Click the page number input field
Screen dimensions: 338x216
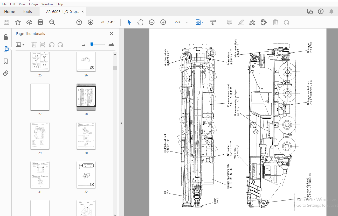pos(102,22)
